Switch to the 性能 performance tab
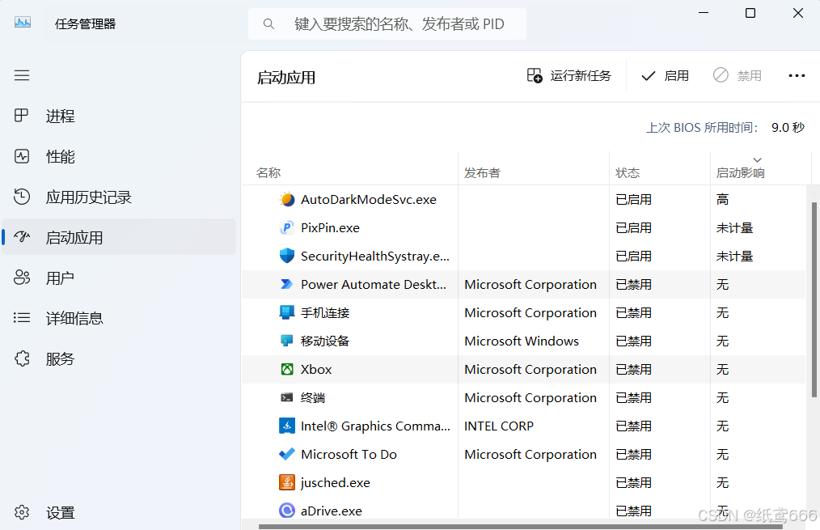 point(60,156)
